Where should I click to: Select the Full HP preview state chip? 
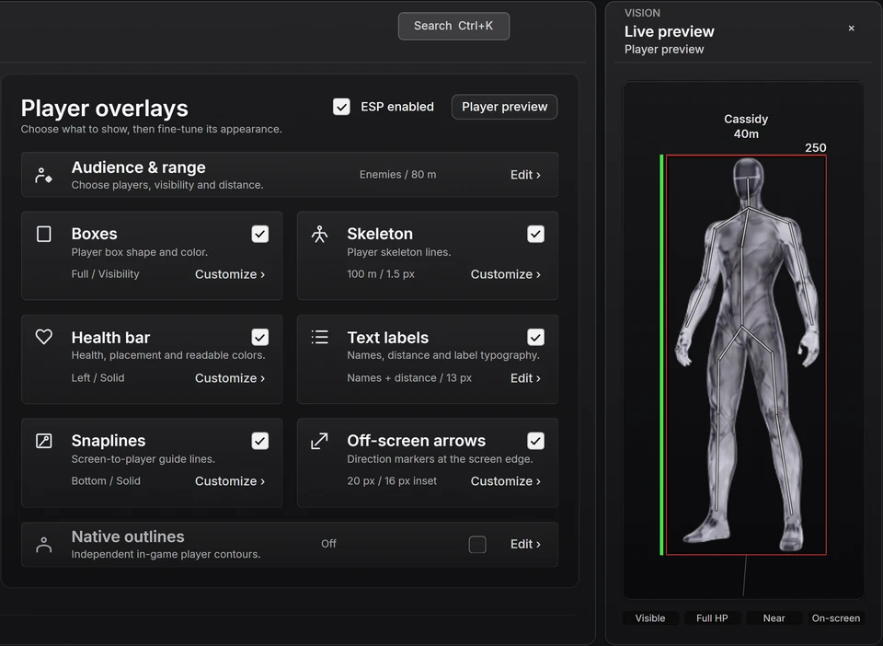(x=712, y=617)
